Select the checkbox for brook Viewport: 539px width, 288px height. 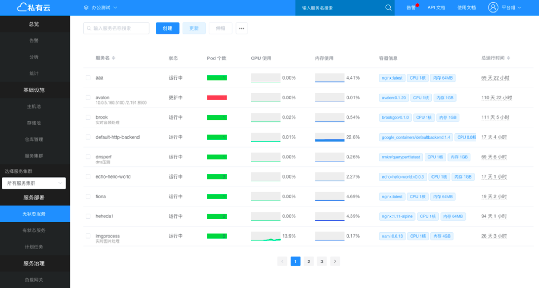pos(88,117)
